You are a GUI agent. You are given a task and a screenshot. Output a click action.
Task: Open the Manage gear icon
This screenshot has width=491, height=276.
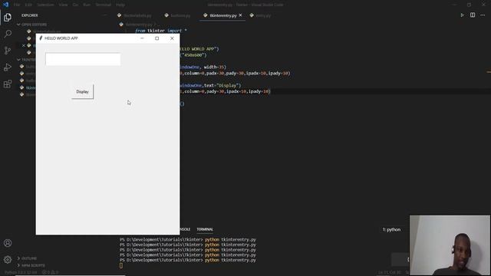8,259
